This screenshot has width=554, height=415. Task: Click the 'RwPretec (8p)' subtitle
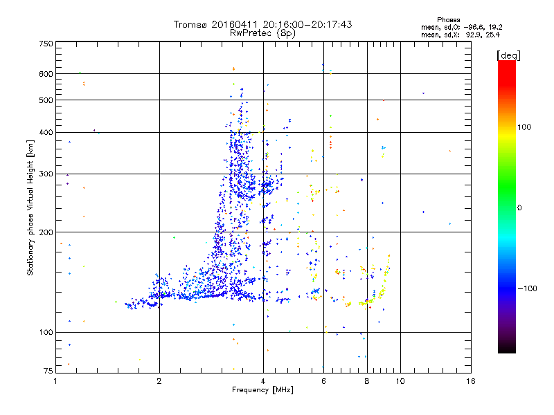pos(262,33)
